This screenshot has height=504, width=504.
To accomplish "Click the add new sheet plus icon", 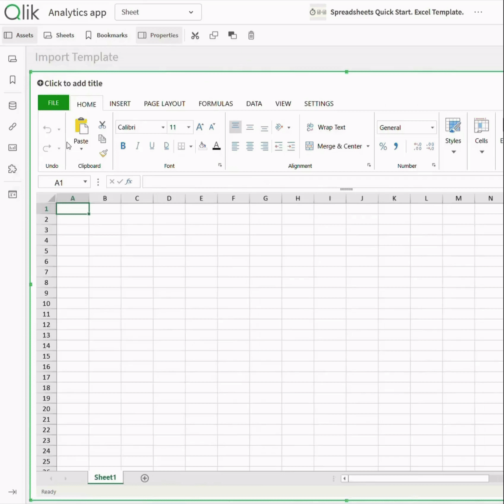I will pyautogui.click(x=145, y=478).
